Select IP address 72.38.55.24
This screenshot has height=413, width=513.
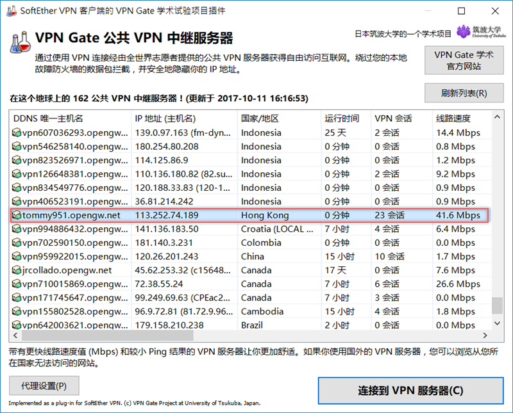[159, 284]
